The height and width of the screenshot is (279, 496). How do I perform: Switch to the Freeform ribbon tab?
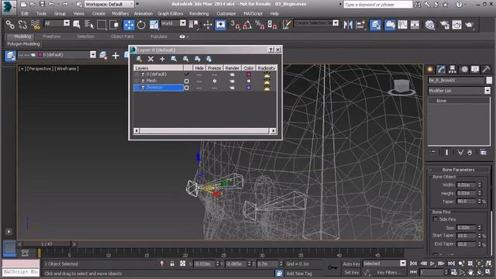(52, 36)
